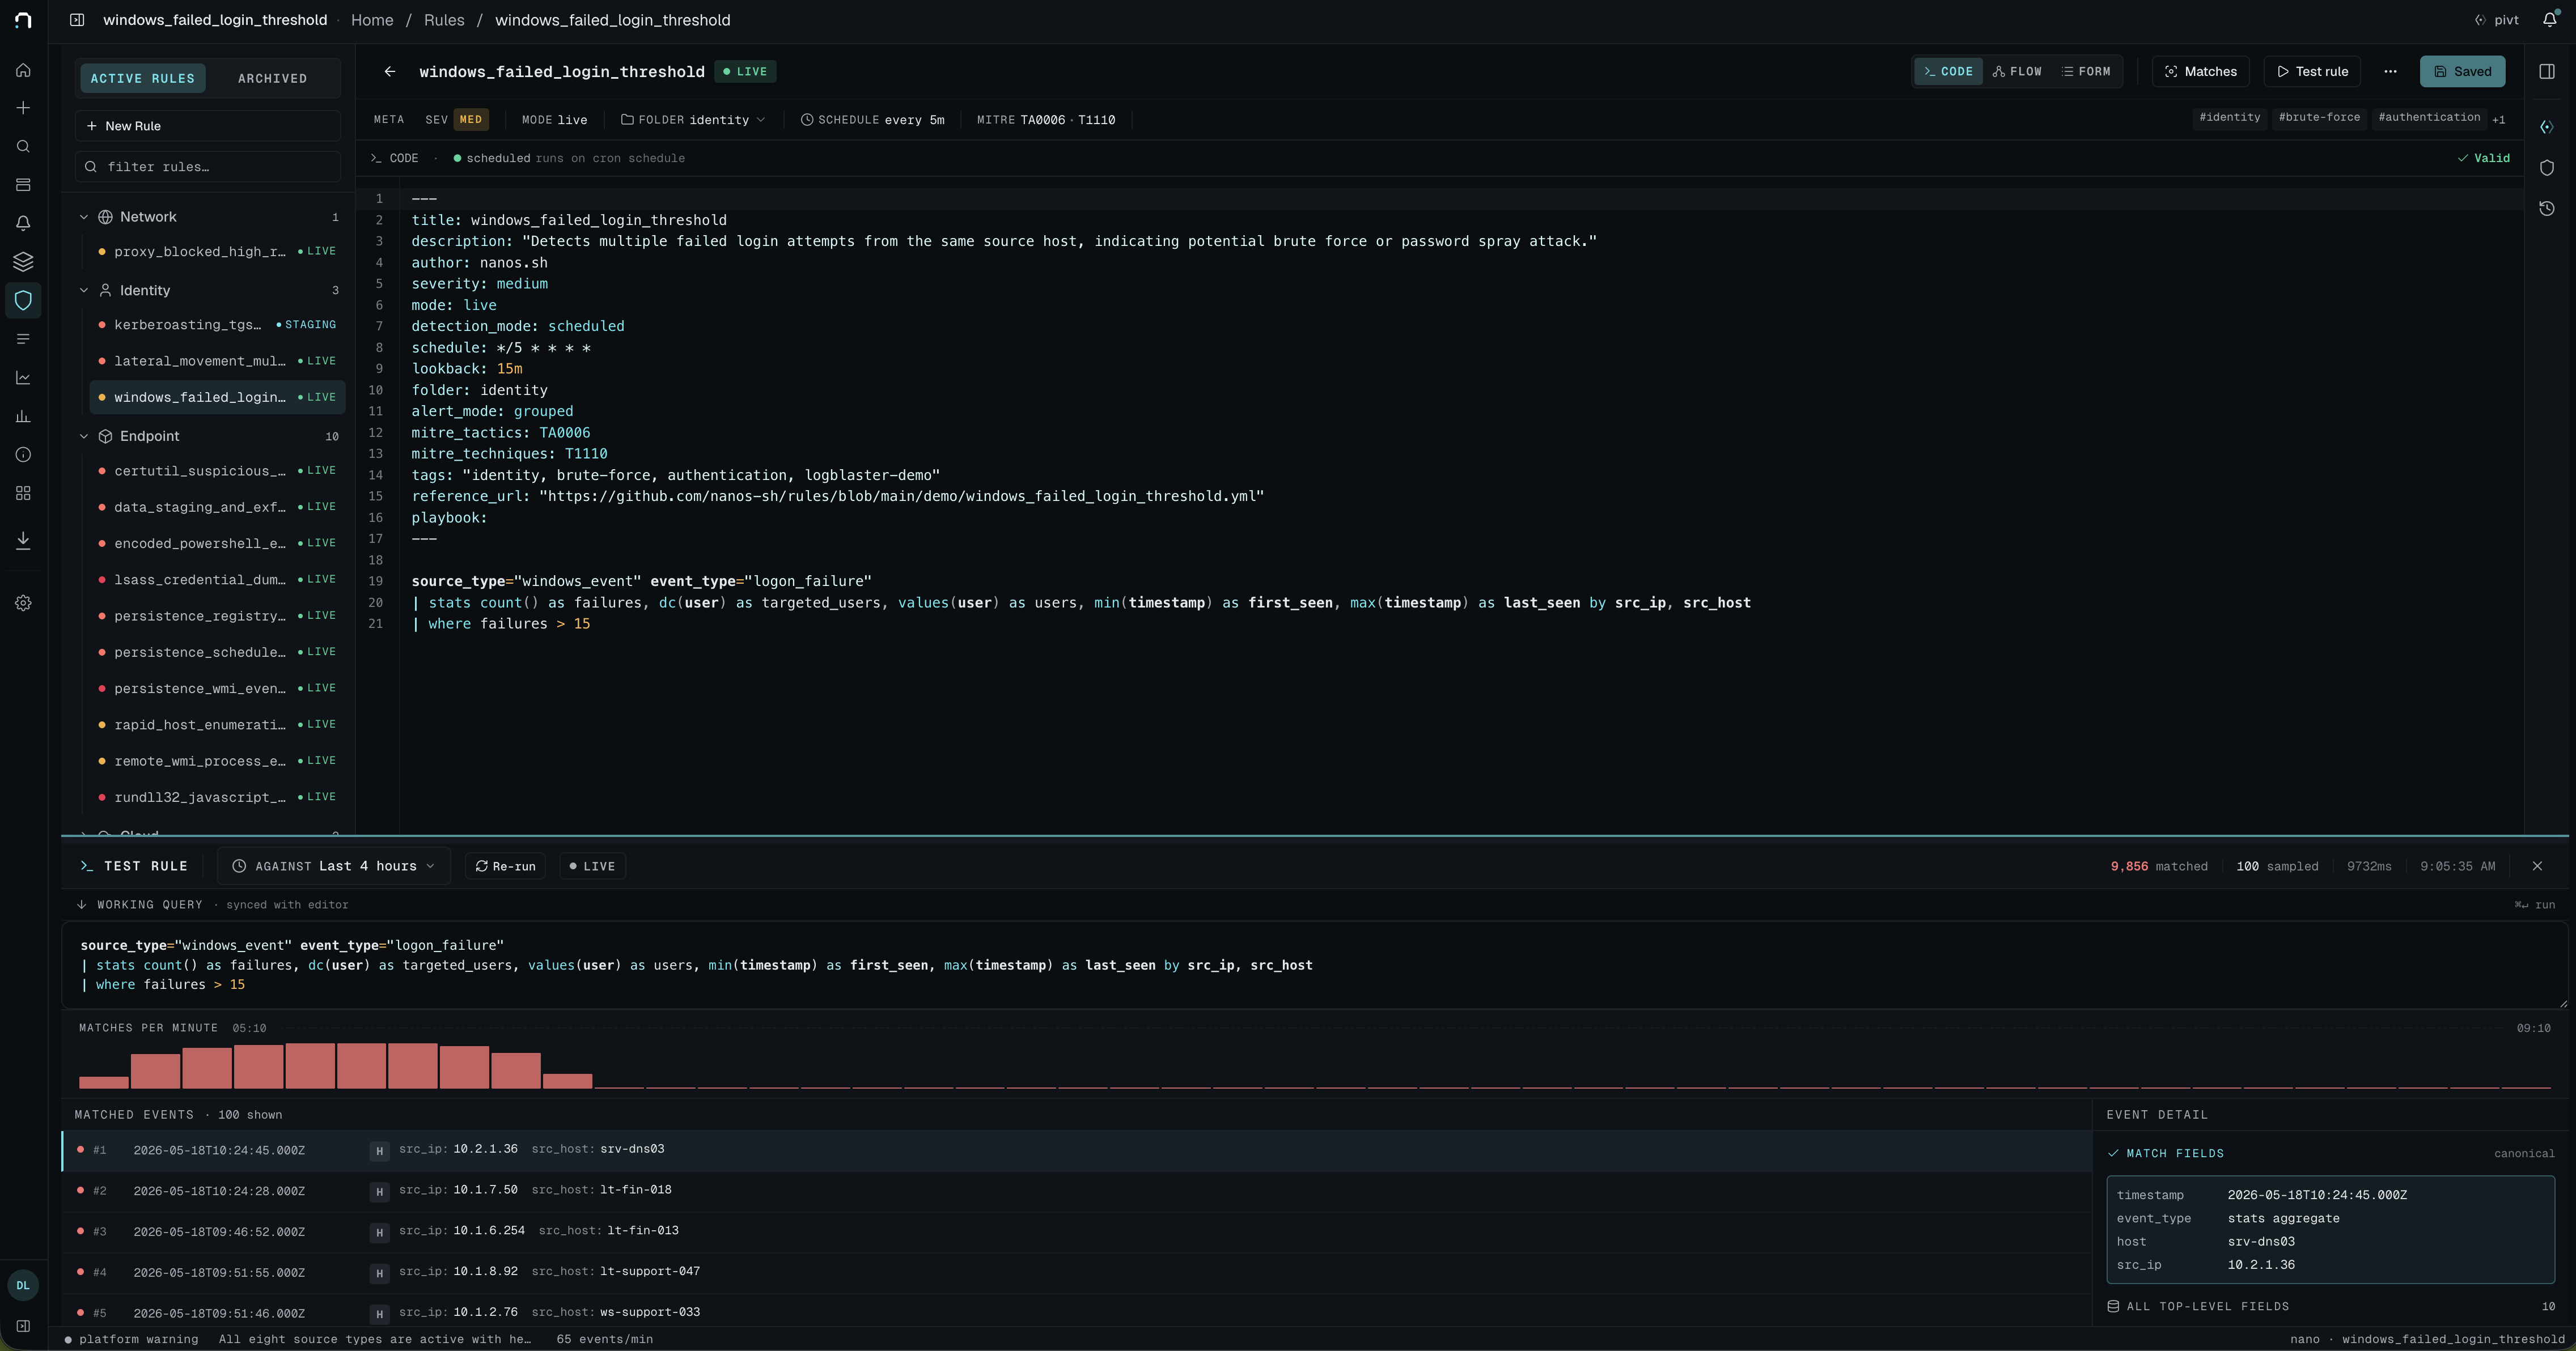This screenshot has width=2576, height=1351.
Task: Open the text lines icon in left rail
Action: tap(23, 339)
